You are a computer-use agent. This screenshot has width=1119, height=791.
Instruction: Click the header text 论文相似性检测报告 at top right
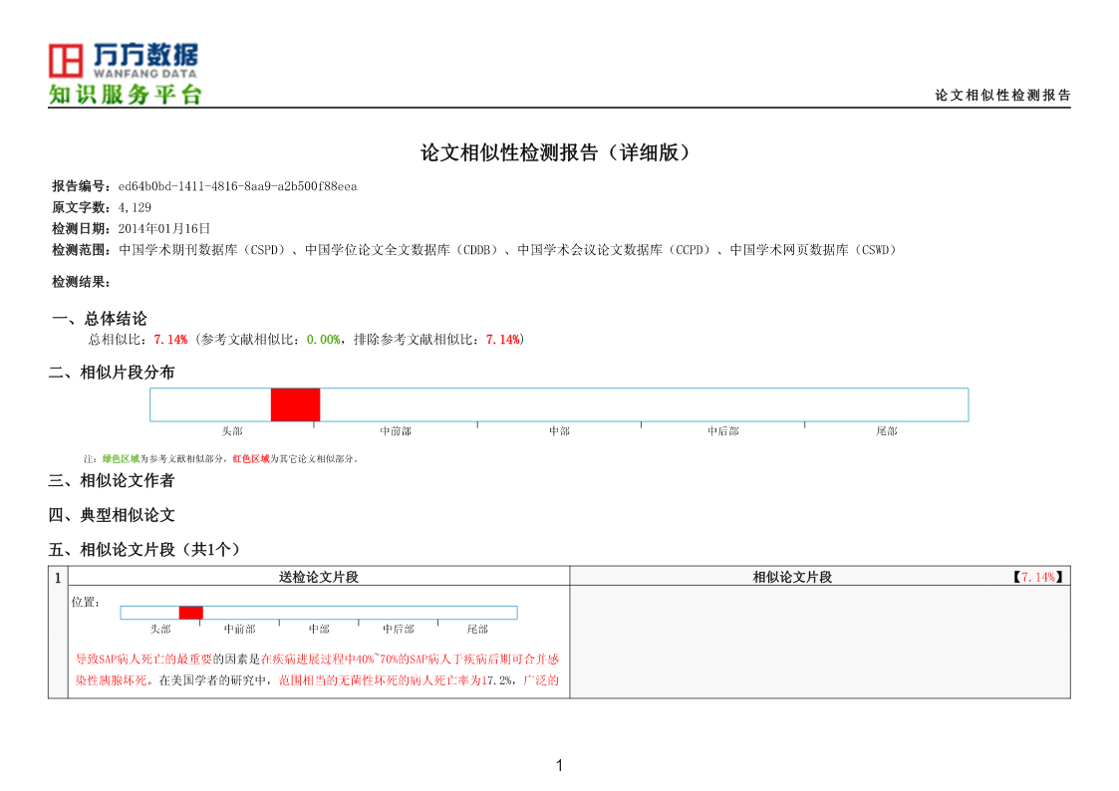tap(1002, 95)
